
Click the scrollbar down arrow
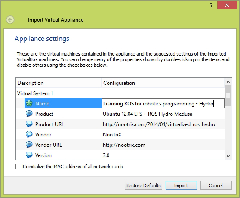[228, 156]
